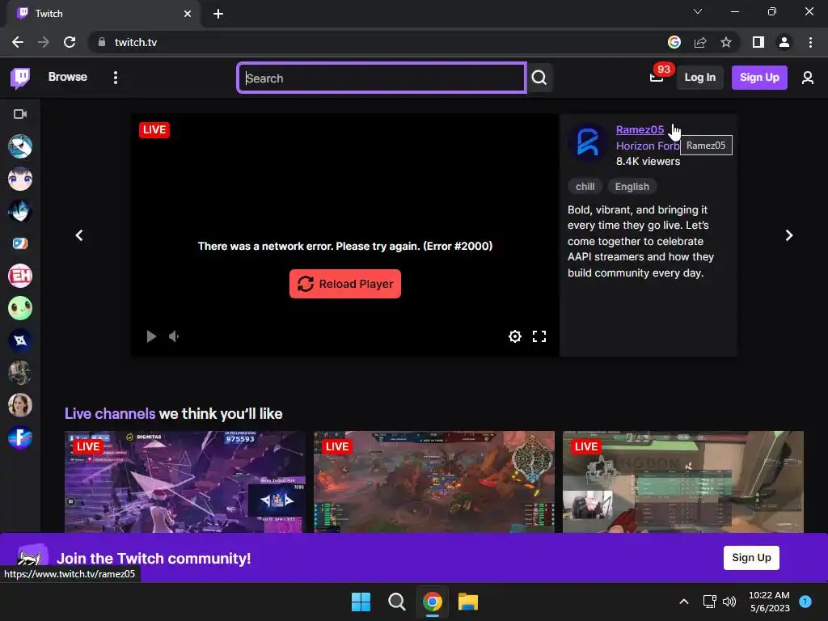Image resolution: width=828 pixels, height=621 pixels.
Task: Open the green blob face avatar channel
Action: (x=20, y=308)
